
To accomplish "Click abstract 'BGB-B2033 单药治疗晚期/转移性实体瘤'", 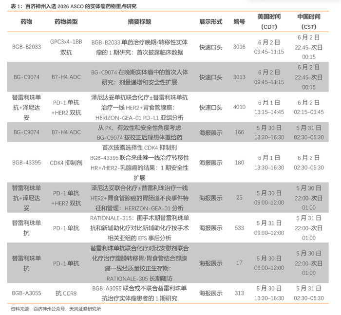I will 139,47.
